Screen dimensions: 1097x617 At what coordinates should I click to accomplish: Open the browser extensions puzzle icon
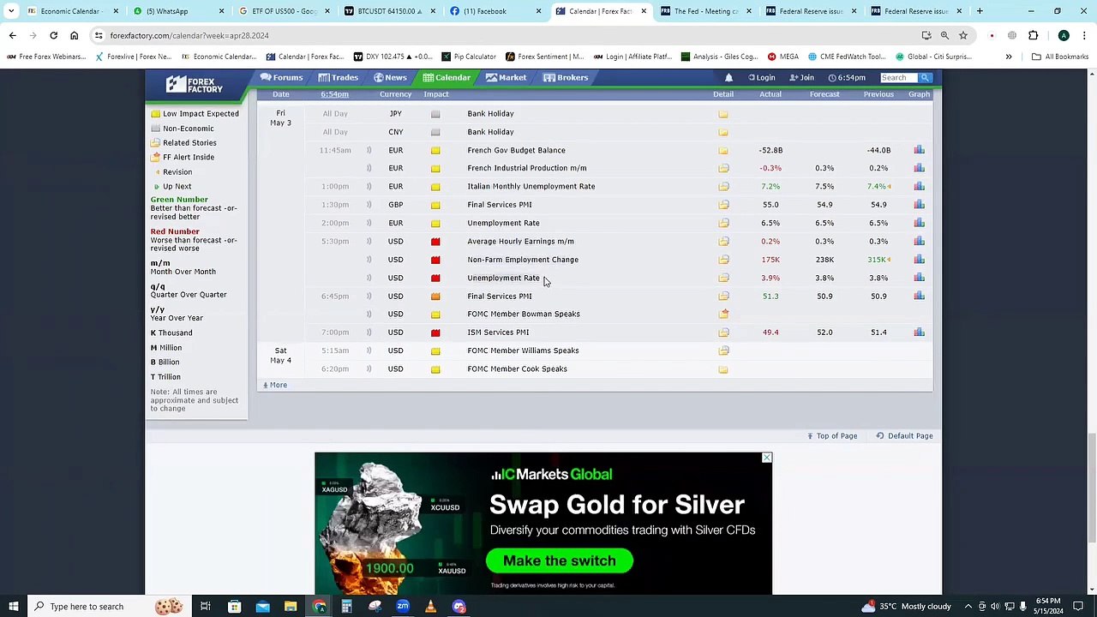tap(1033, 35)
